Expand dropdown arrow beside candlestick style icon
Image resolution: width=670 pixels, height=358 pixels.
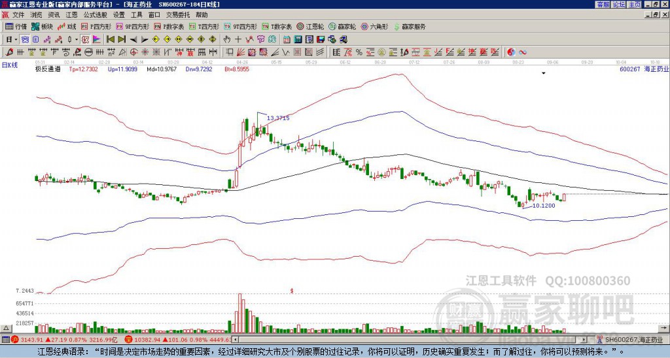77,40
